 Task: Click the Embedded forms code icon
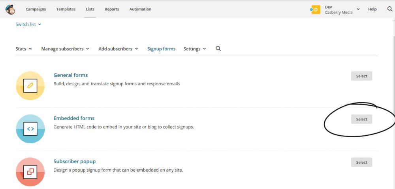coord(30,129)
